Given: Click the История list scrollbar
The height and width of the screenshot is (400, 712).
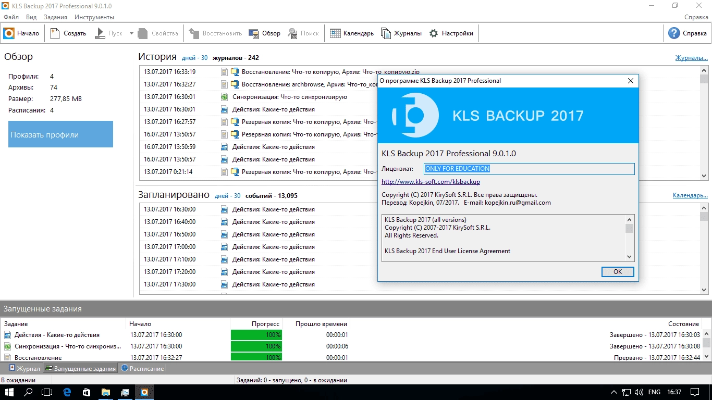Looking at the screenshot, I should (704, 122).
